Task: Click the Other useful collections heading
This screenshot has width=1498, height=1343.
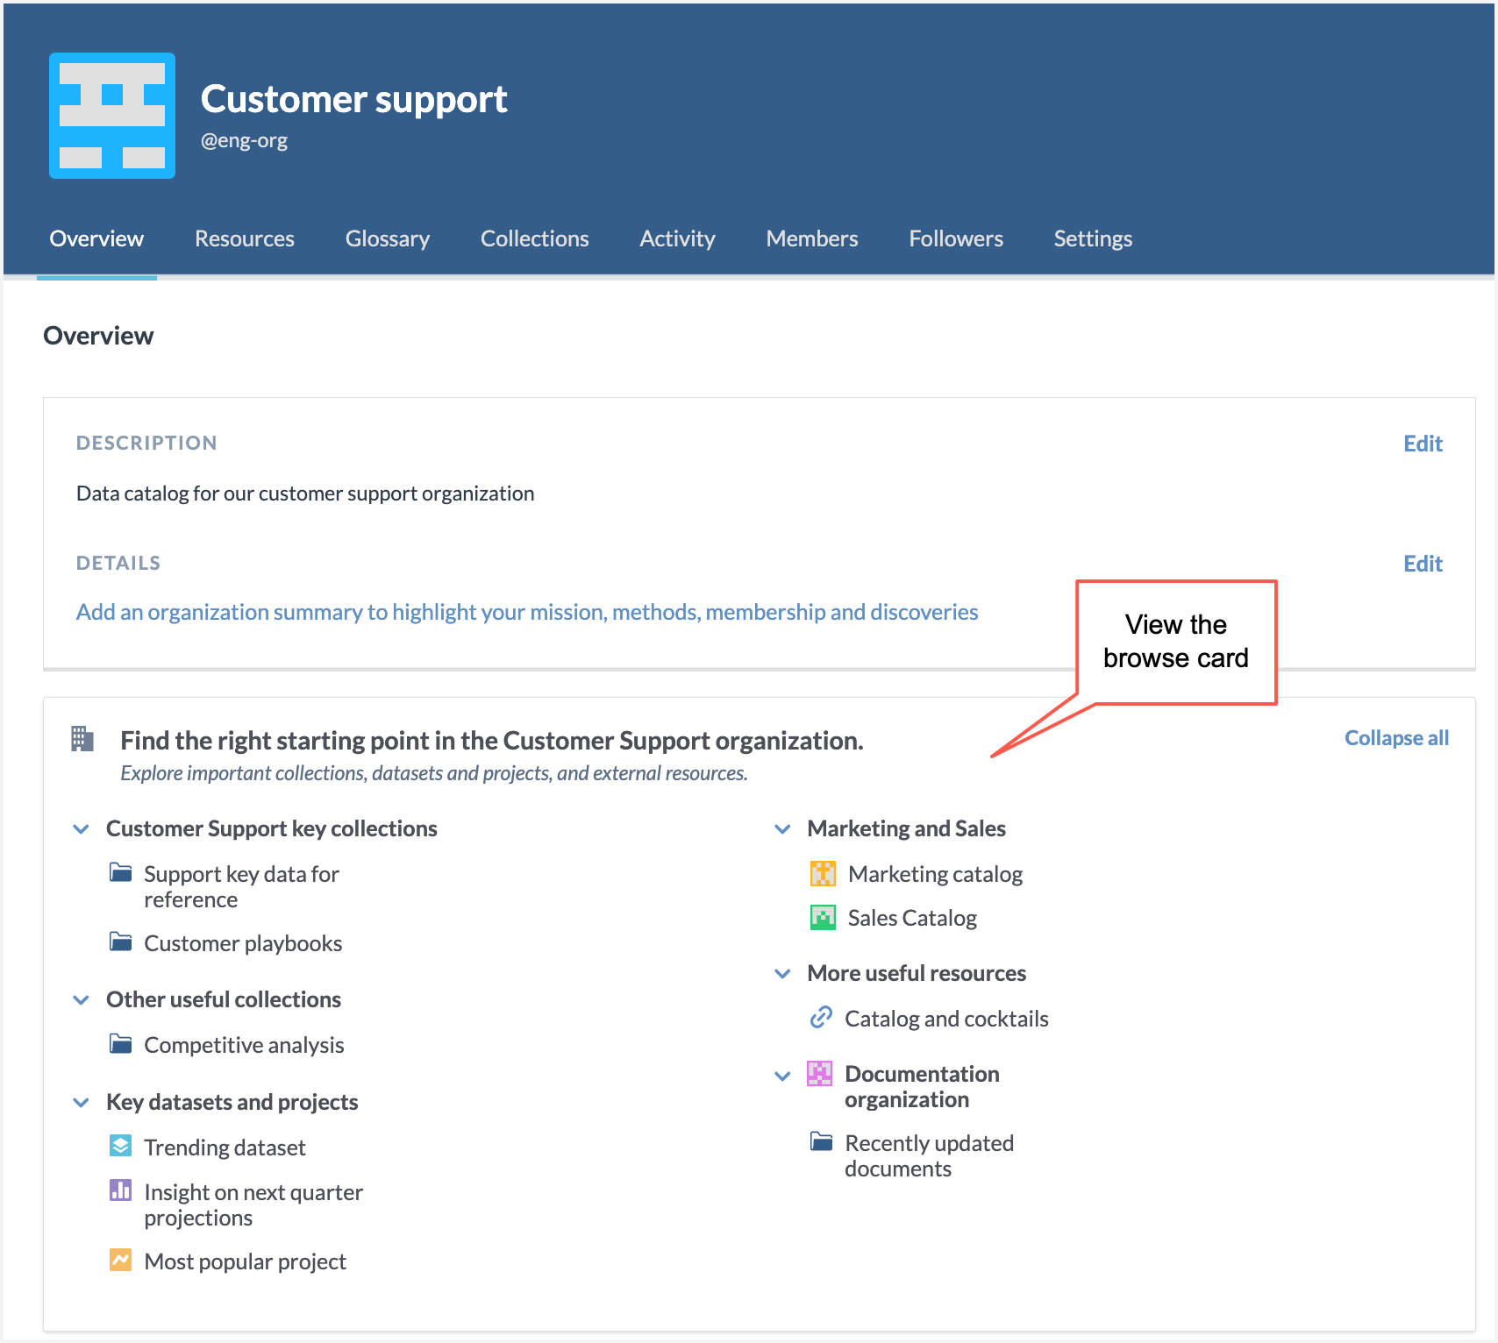Action: coord(224,999)
